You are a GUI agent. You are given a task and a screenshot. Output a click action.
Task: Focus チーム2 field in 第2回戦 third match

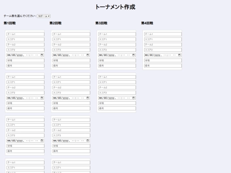tap(71, 130)
